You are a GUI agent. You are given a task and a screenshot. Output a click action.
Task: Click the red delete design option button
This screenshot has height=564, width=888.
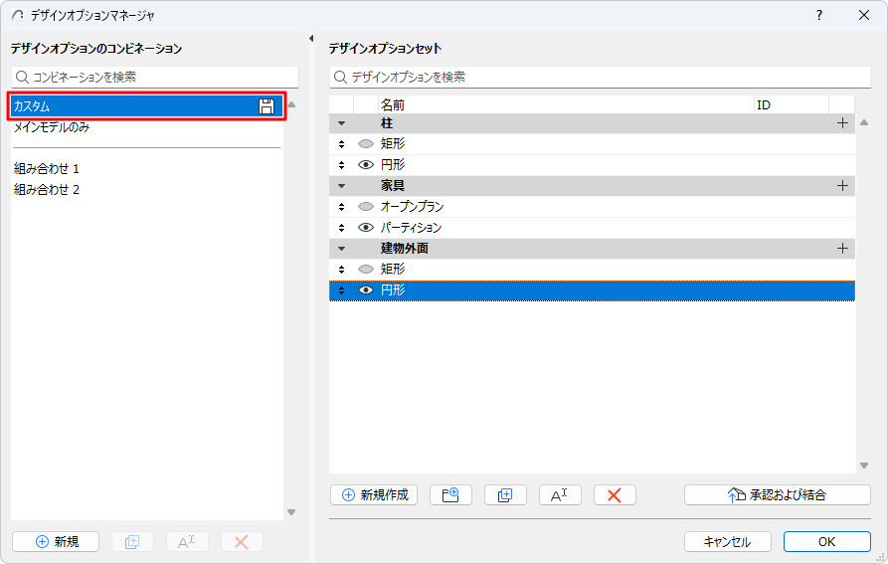point(615,495)
